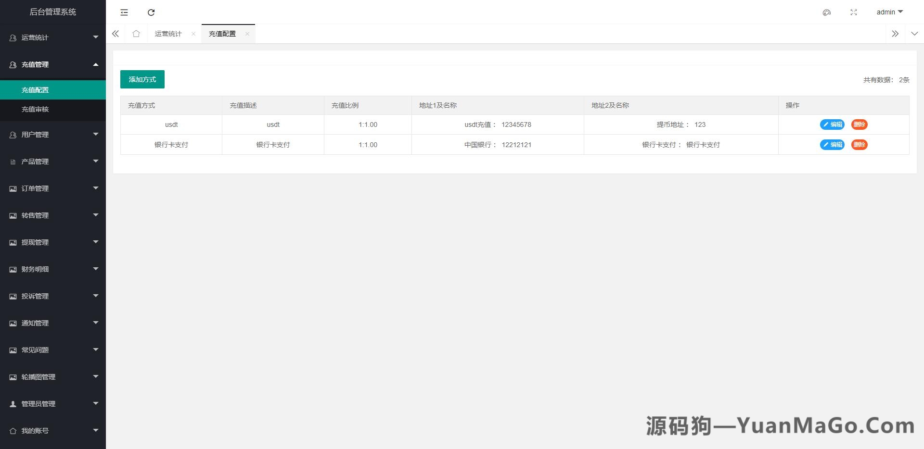Delete the usdt recharge method

[x=860, y=125]
